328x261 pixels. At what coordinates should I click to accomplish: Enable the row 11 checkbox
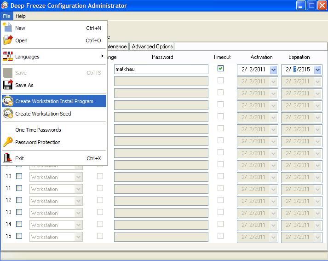pyautogui.click(x=19, y=188)
